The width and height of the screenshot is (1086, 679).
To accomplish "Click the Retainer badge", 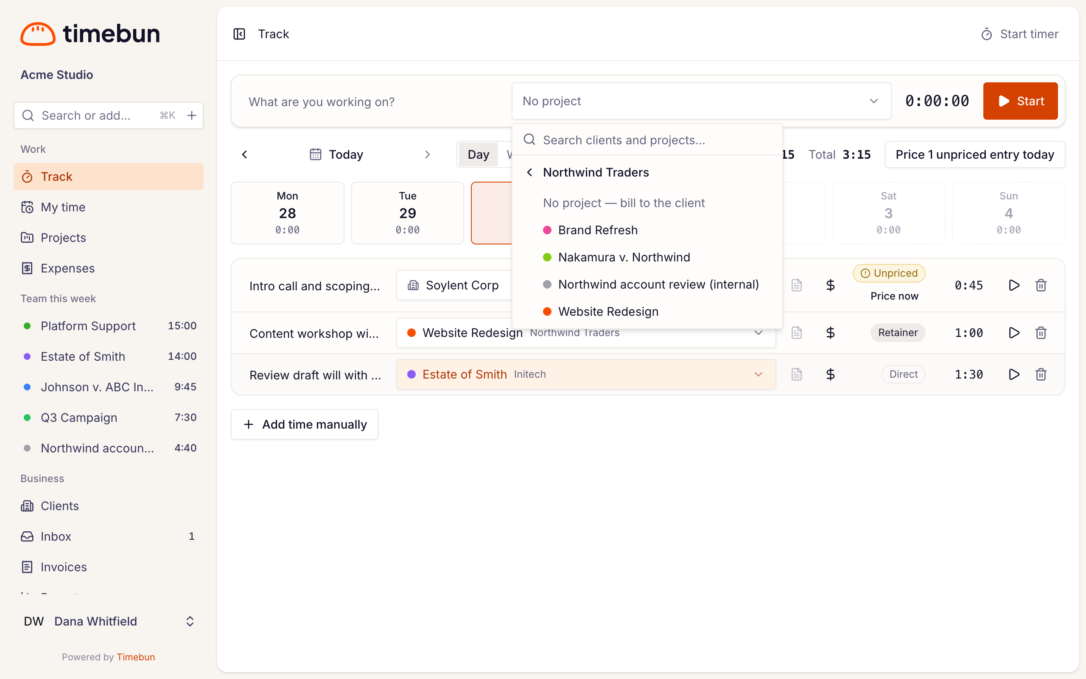I will tap(898, 333).
